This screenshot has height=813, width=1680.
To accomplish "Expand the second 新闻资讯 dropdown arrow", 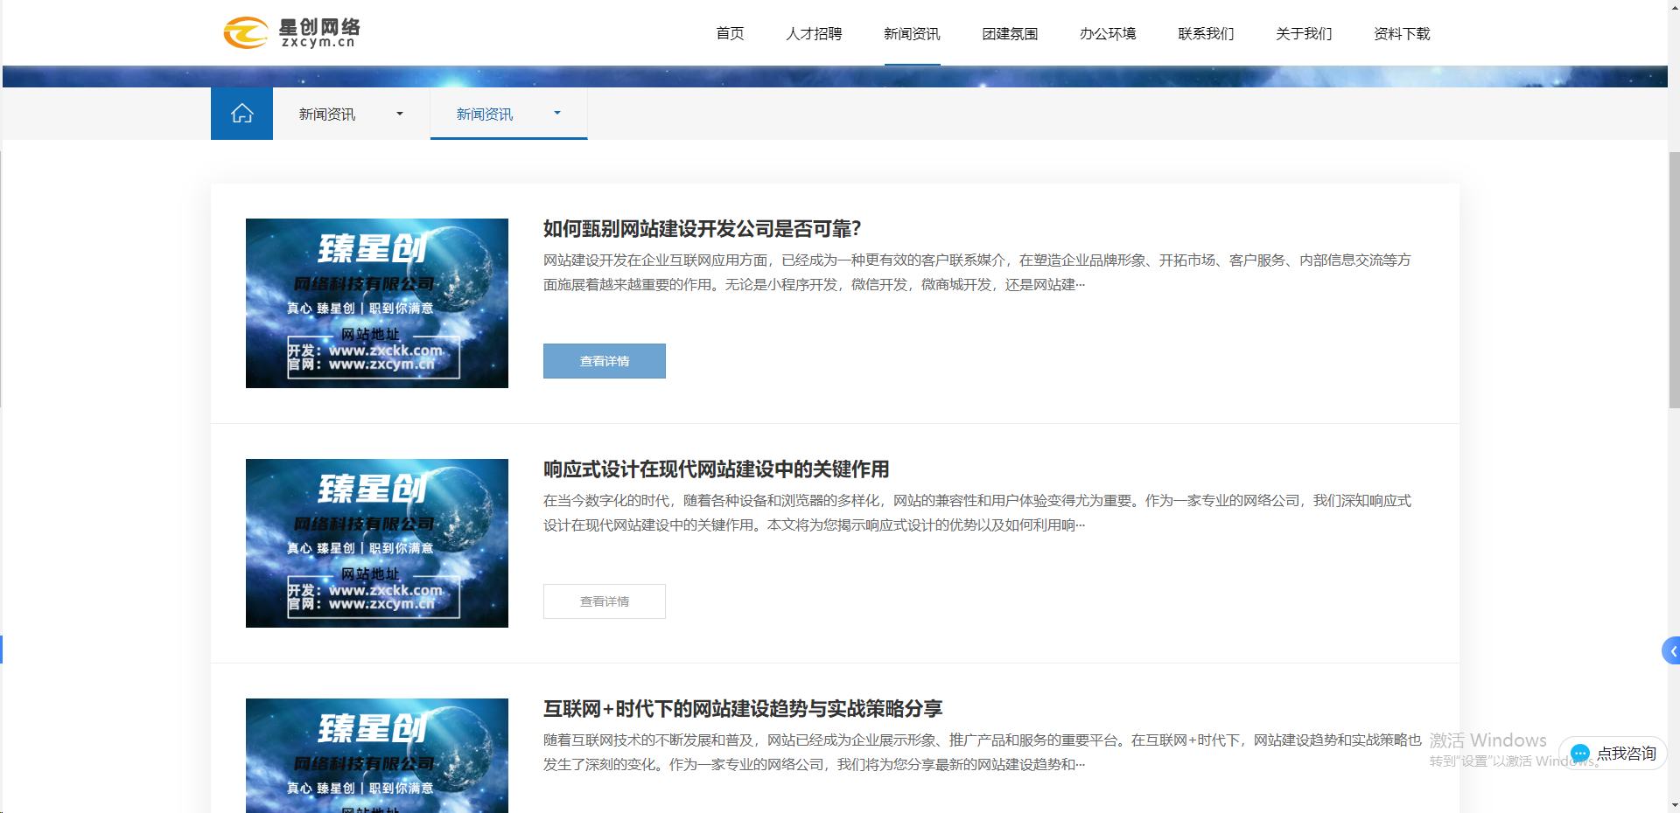I will pos(557,114).
